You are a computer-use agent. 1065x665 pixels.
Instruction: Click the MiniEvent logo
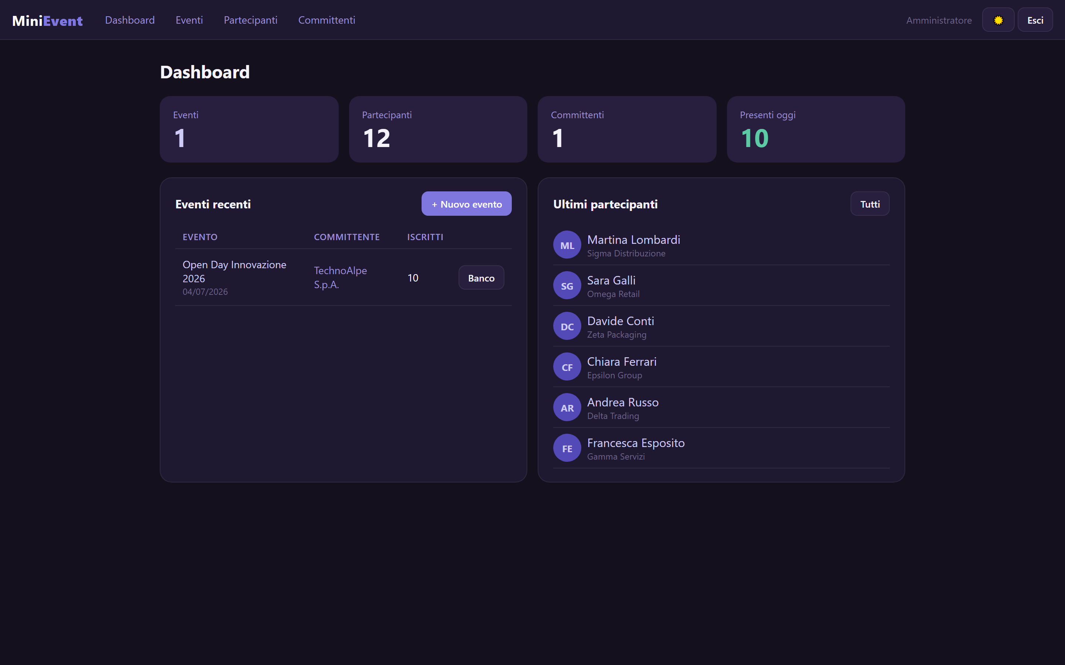(48, 20)
